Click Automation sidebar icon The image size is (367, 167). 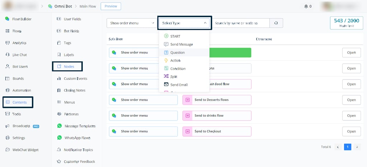point(8,90)
